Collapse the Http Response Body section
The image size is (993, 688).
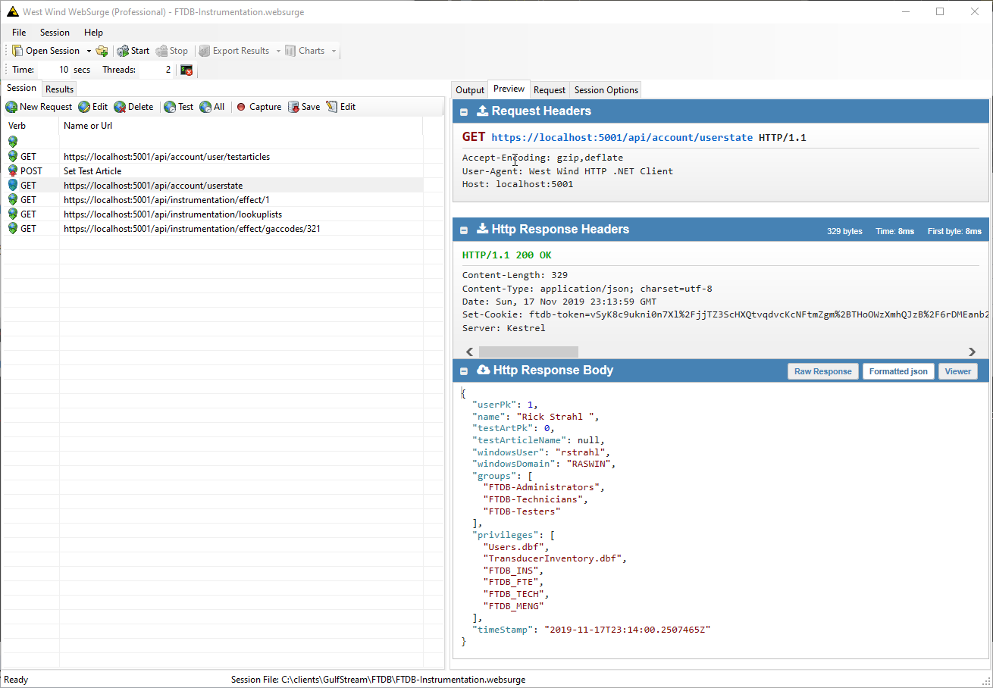tap(464, 371)
